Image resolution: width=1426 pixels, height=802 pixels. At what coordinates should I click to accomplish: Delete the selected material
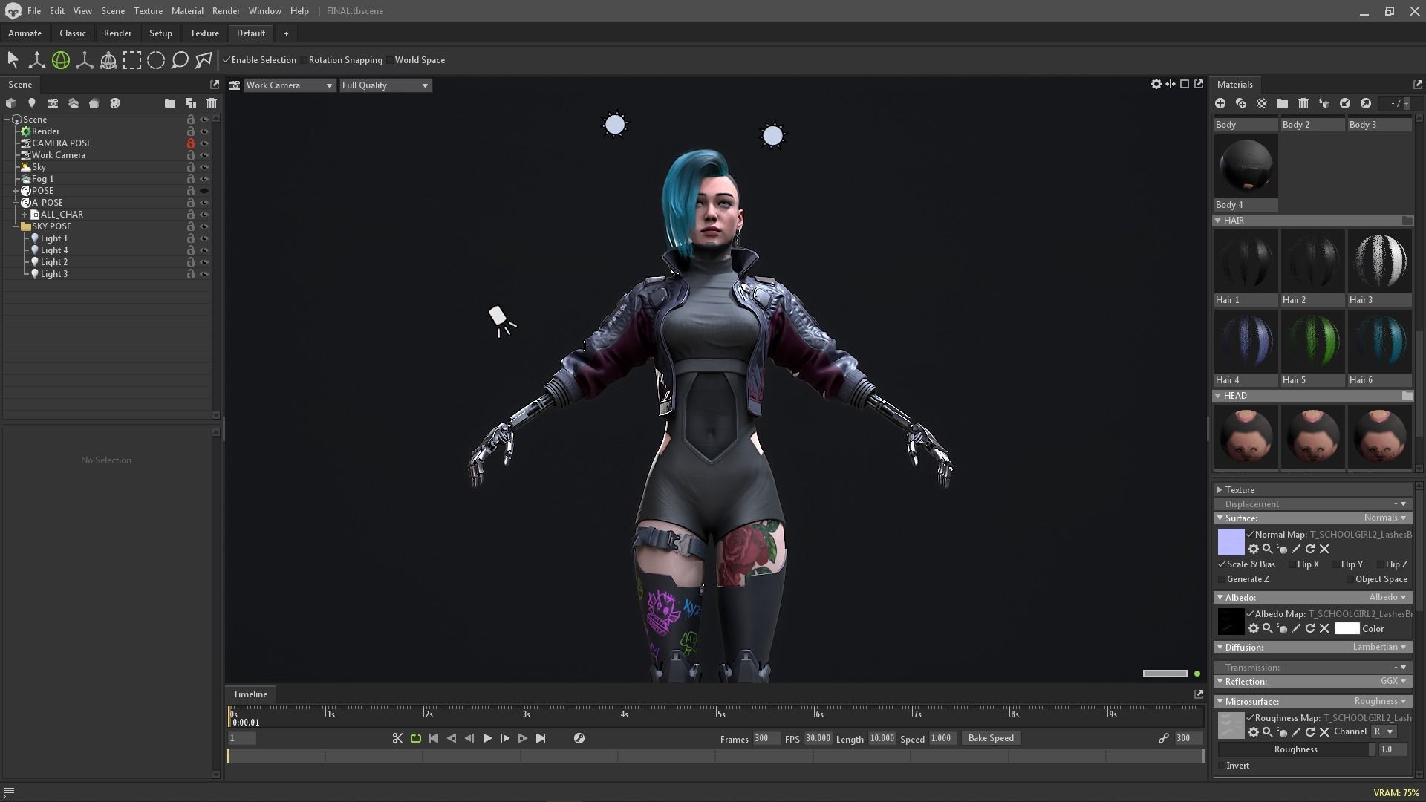pyautogui.click(x=1303, y=103)
